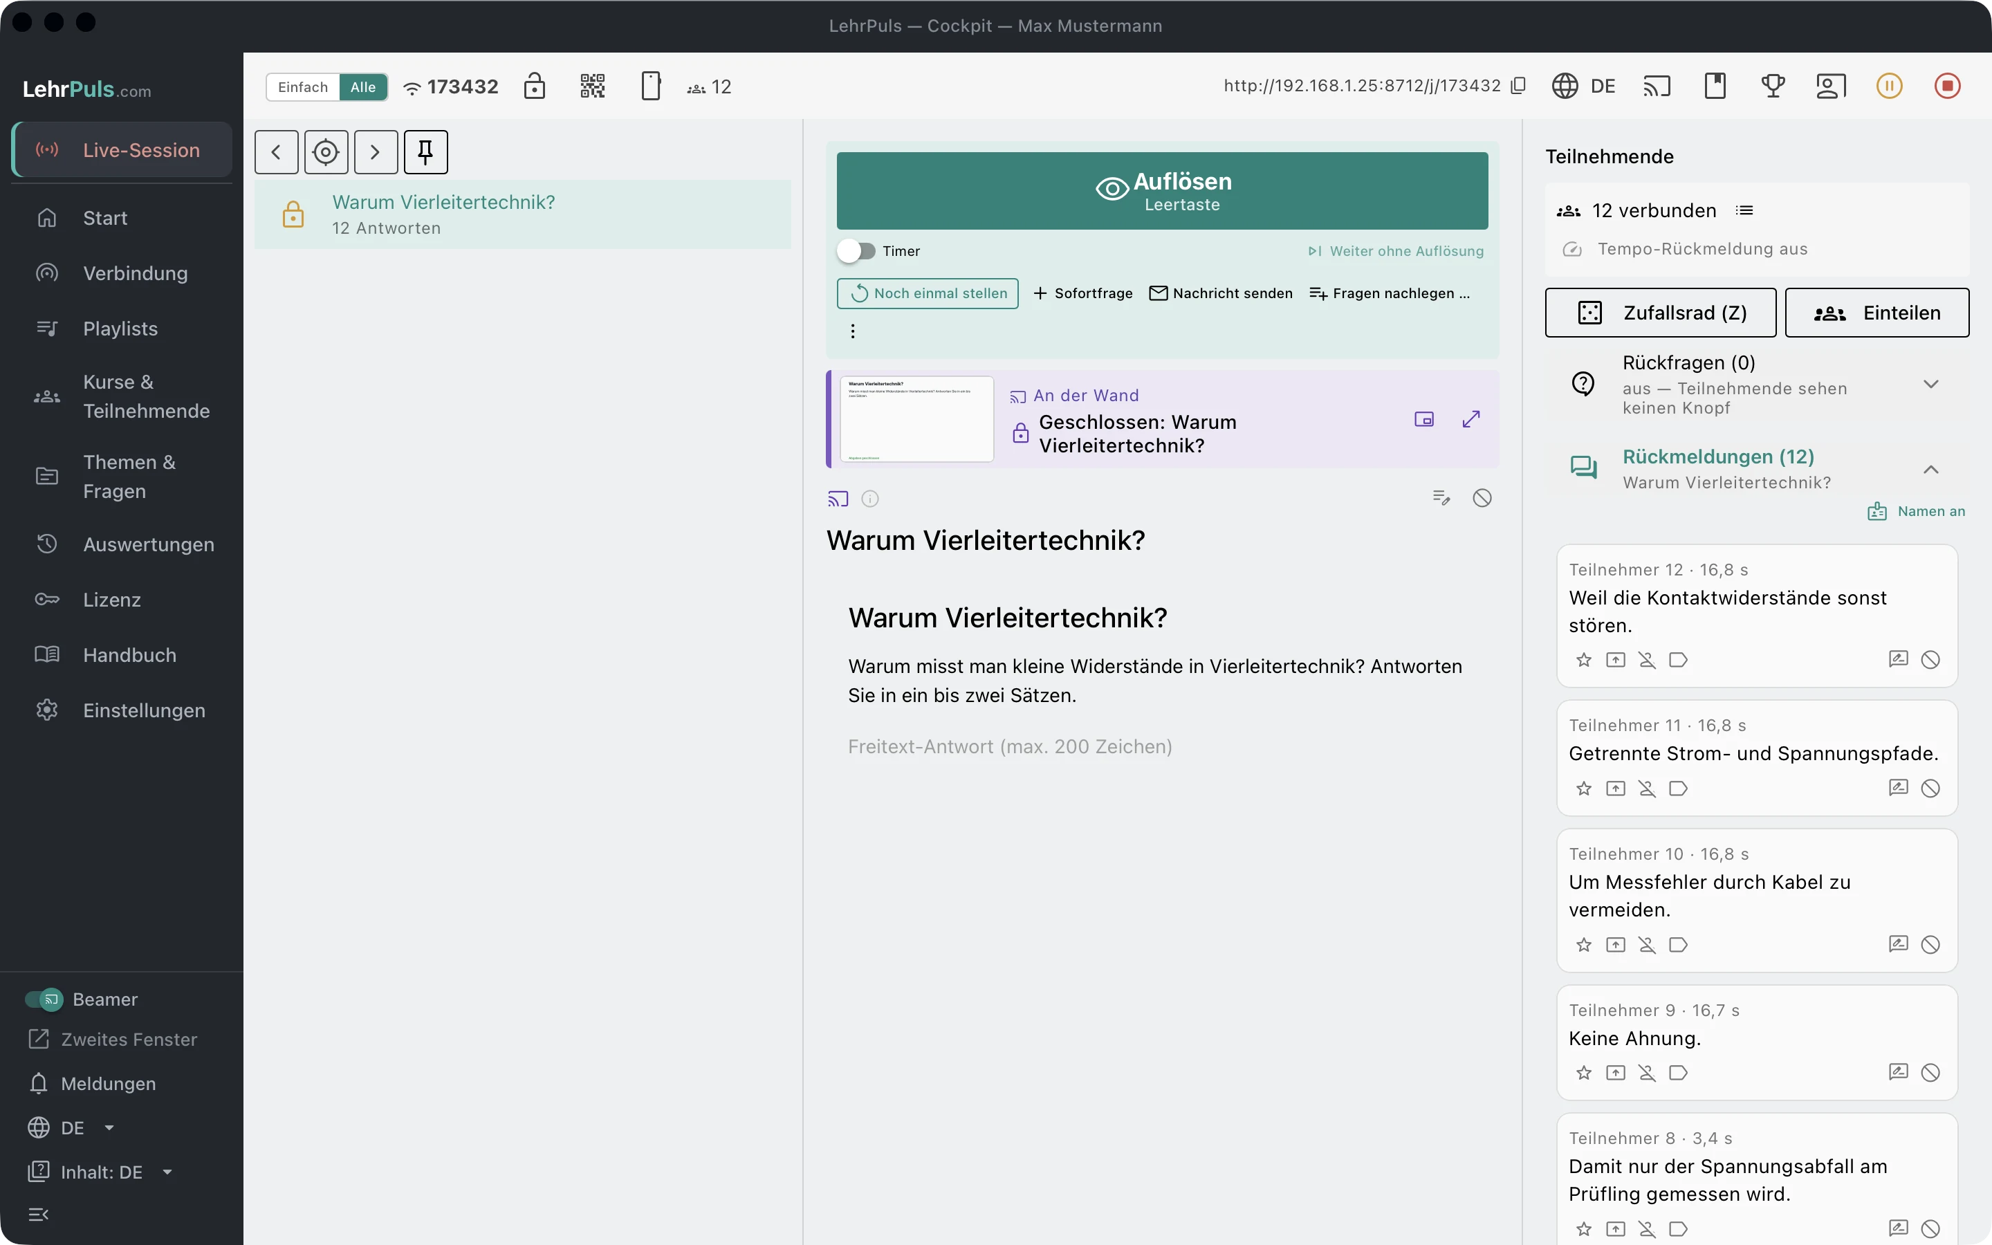
Task: Expand the wall preview to fullscreen
Action: pos(1471,419)
